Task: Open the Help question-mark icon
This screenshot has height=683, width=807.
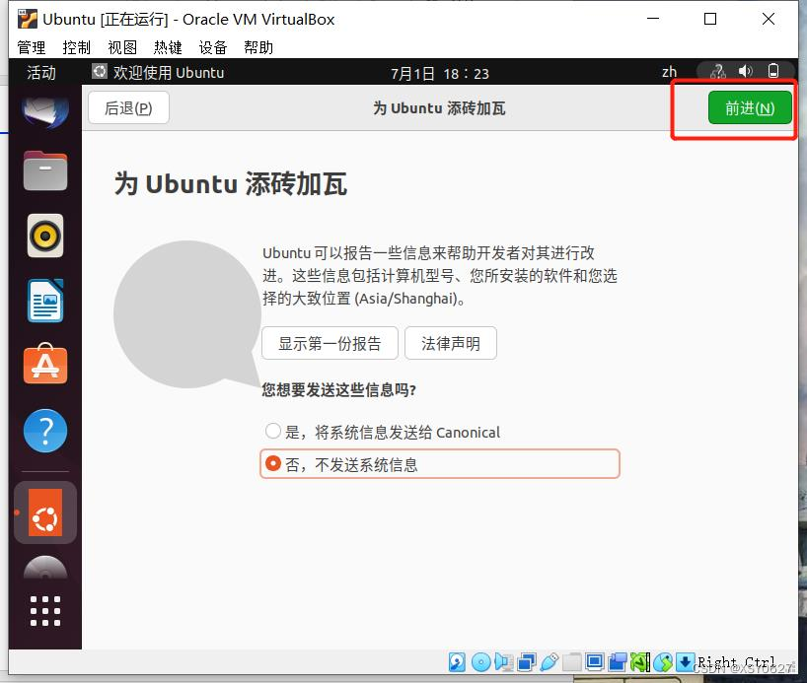Action: point(45,431)
